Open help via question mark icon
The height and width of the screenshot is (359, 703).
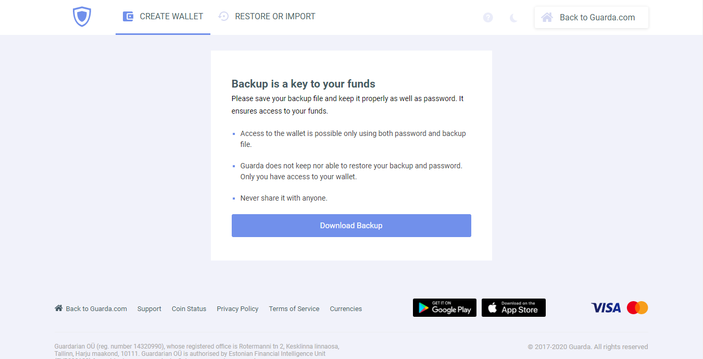coord(488,18)
